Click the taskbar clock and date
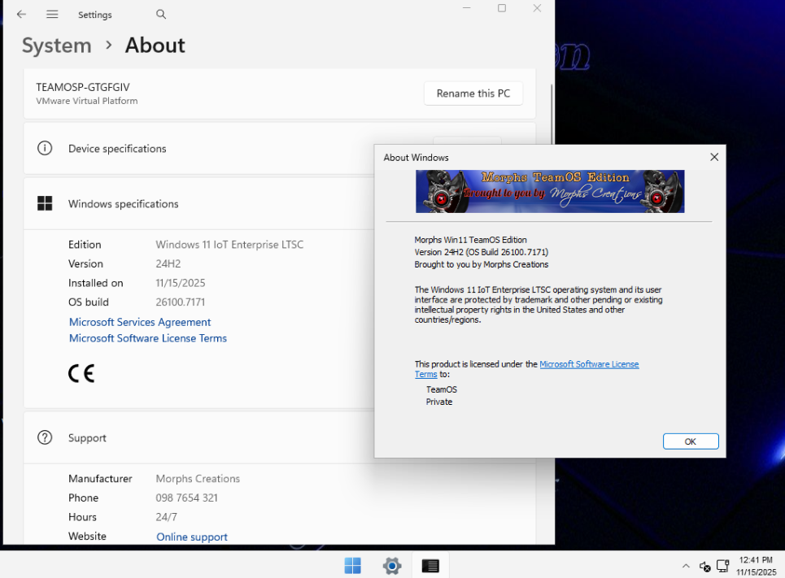 click(755, 566)
